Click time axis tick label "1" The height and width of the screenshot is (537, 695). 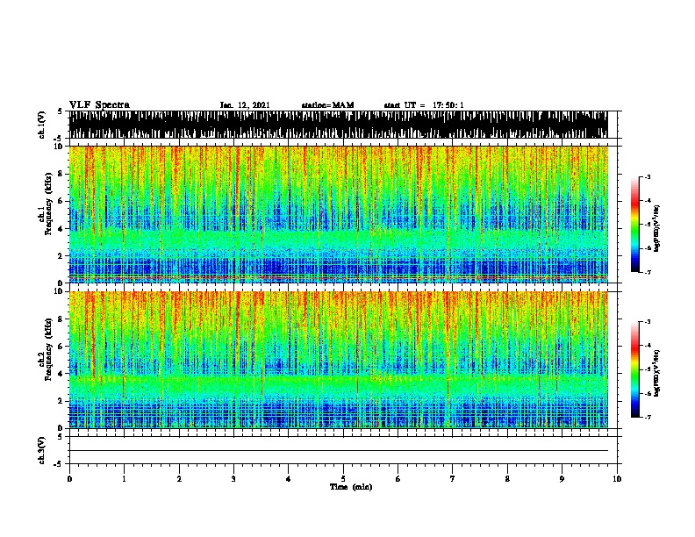(x=124, y=479)
